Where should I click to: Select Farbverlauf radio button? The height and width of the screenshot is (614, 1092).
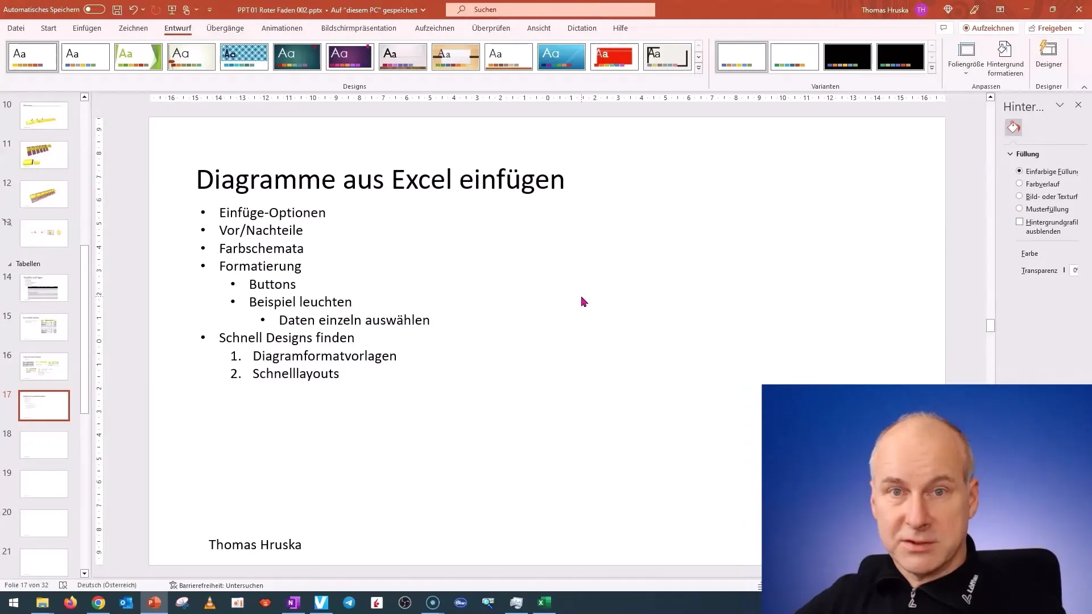1019,184
